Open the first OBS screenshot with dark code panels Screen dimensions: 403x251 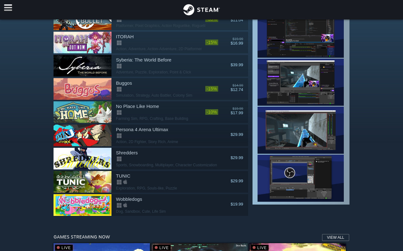click(x=301, y=38)
